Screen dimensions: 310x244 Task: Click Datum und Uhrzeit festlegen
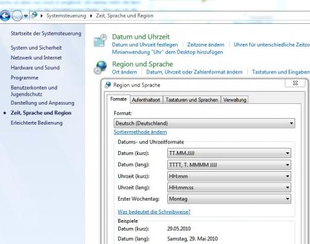(145, 45)
